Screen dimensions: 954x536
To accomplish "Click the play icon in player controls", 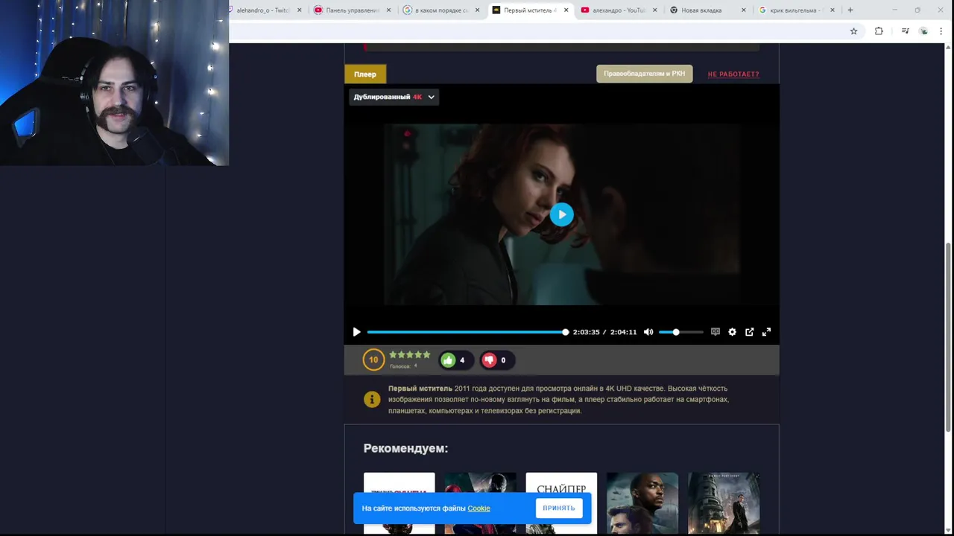I will coord(356,332).
